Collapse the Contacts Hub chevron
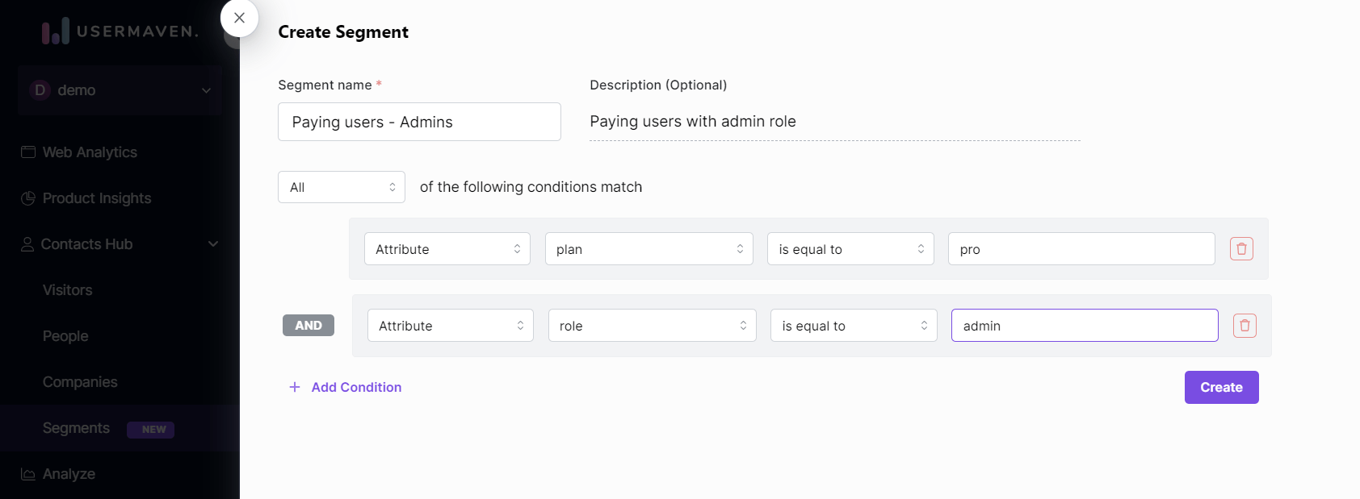 pos(212,243)
